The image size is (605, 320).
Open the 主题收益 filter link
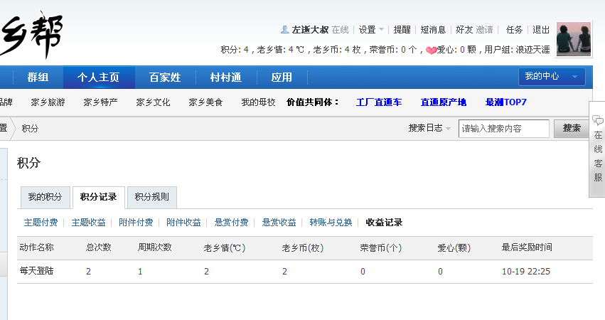point(88,223)
